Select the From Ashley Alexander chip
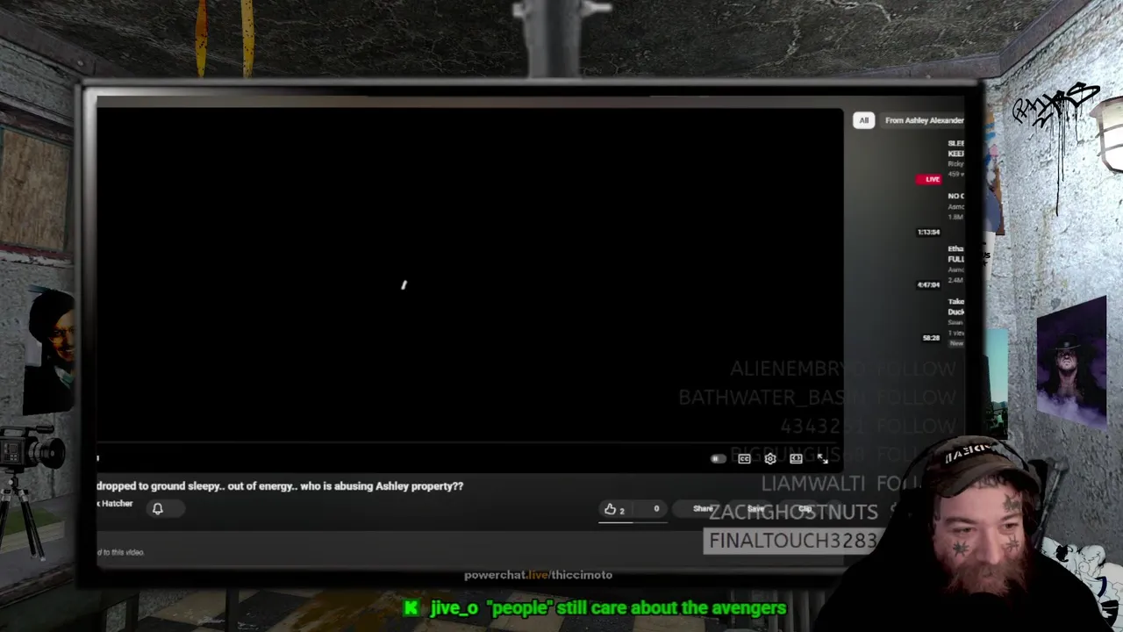This screenshot has height=632, width=1123. [923, 120]
